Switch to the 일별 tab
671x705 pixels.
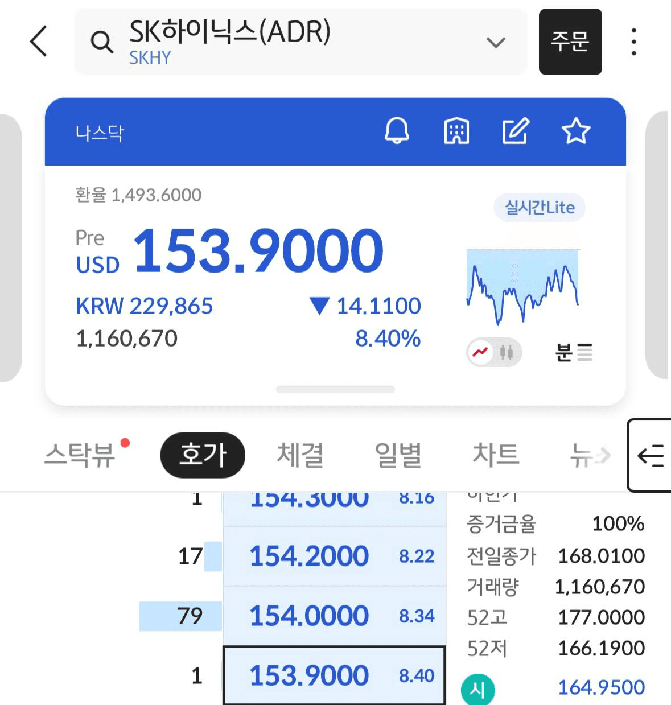(398, 455)
